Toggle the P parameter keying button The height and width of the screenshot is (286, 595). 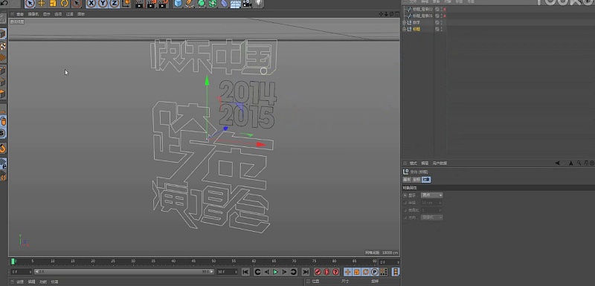pos(375,272)
